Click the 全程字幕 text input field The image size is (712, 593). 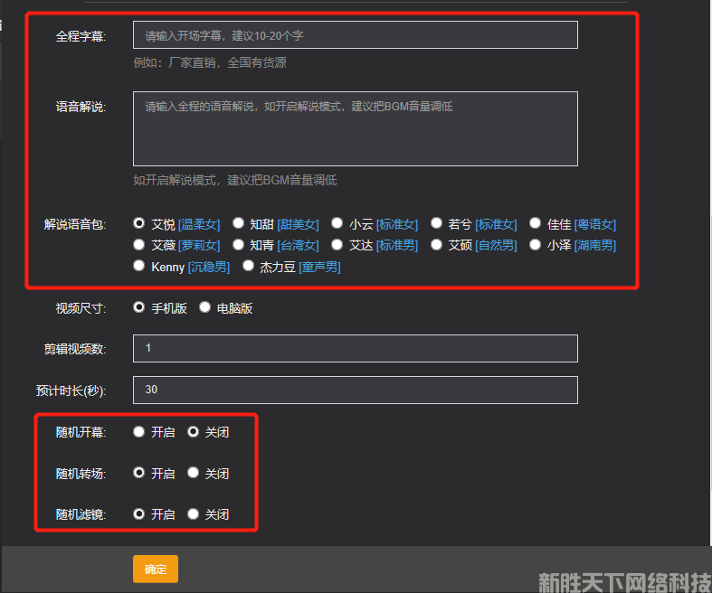click(x=355, y=35)
